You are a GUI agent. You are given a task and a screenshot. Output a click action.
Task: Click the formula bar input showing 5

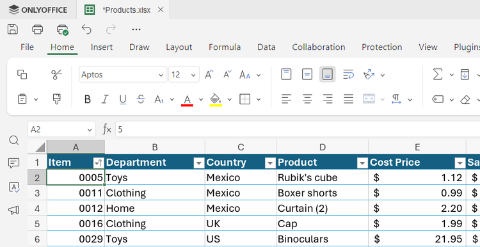click(297, 129)
